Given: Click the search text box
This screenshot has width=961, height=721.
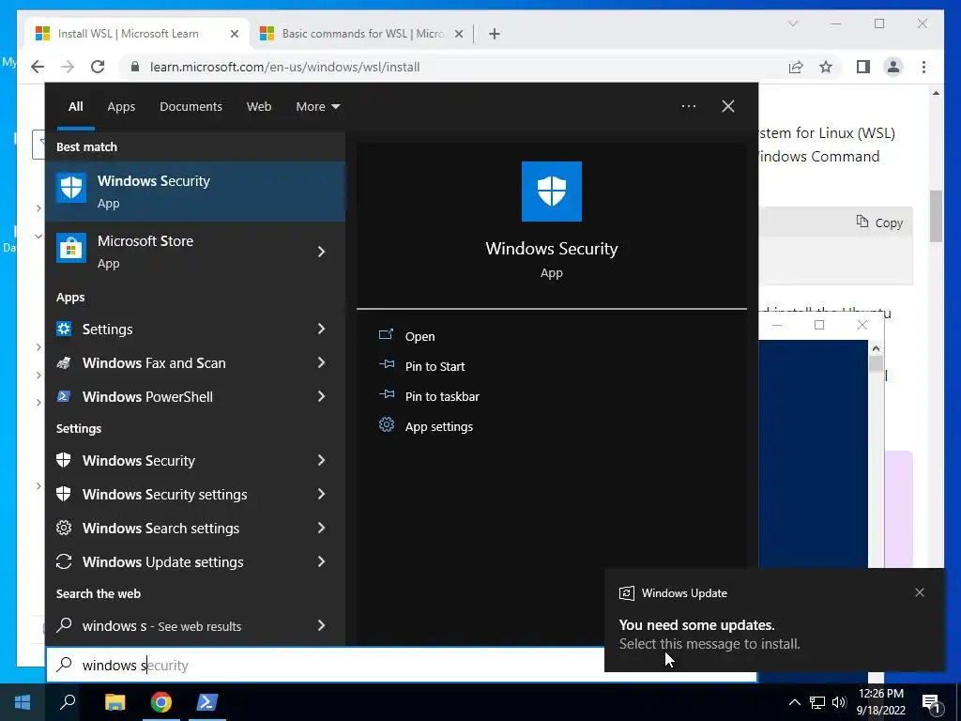Looking at the screenshot, I should click(402, 665).
